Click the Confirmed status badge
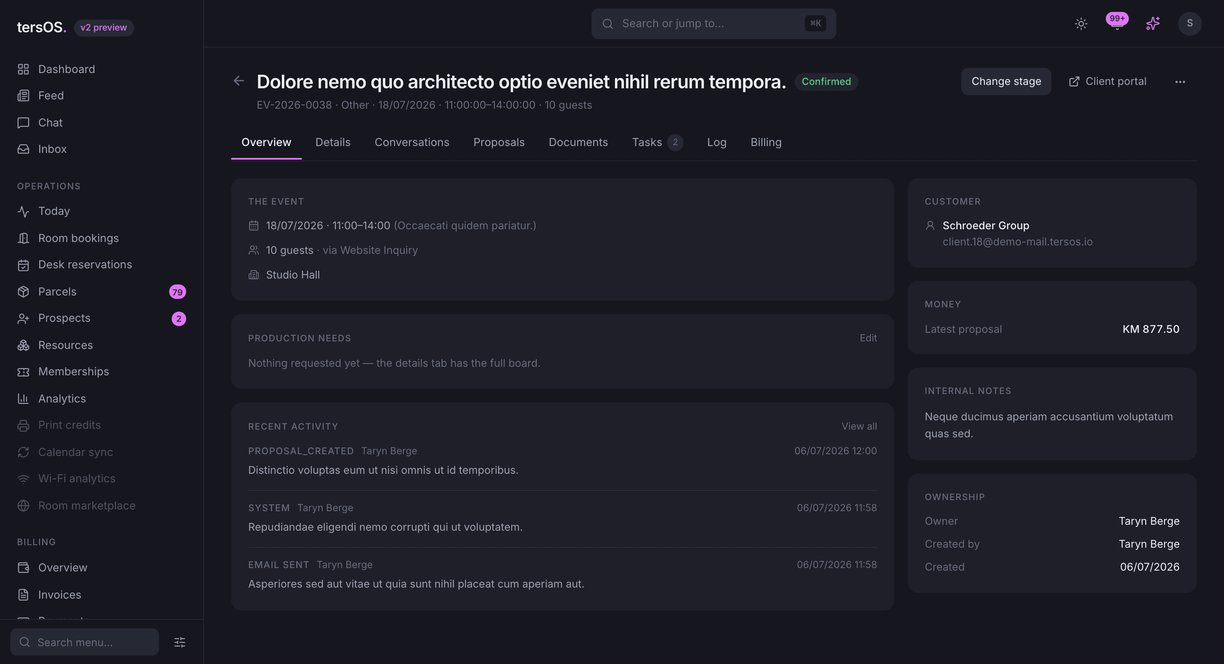The image size is (1224, 664). click(x=826, y=82)
